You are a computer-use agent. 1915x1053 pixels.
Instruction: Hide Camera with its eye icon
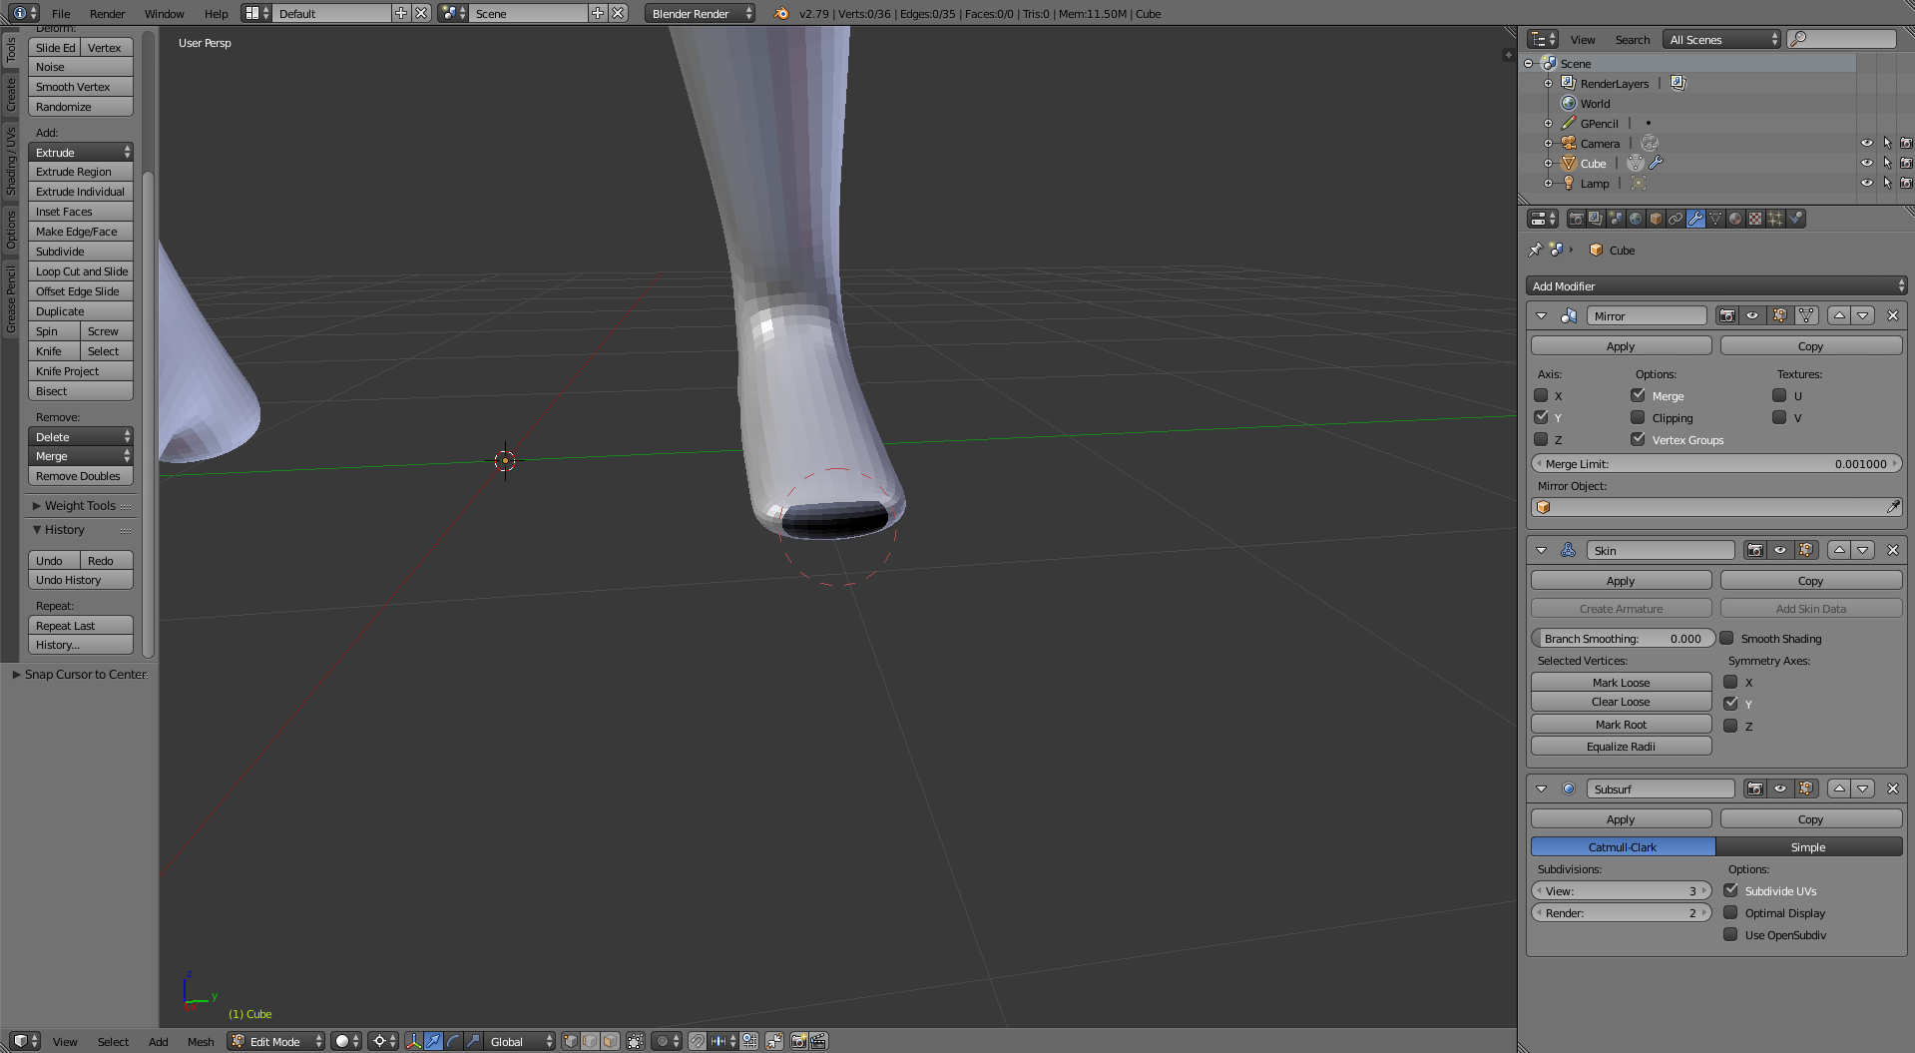coord(1866,143)
